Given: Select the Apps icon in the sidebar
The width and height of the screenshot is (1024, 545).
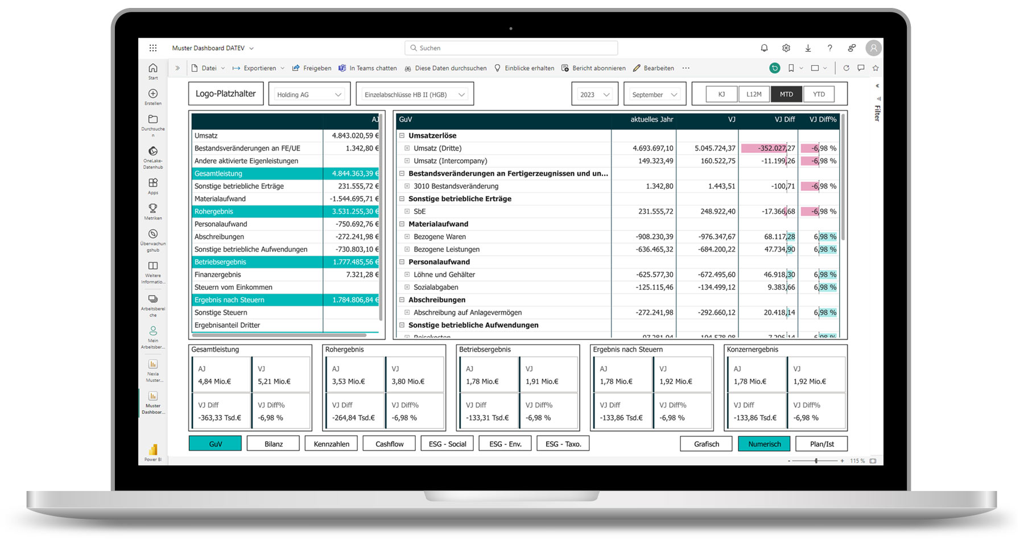Looking at the screenshot, I should [x=152, y=183].
